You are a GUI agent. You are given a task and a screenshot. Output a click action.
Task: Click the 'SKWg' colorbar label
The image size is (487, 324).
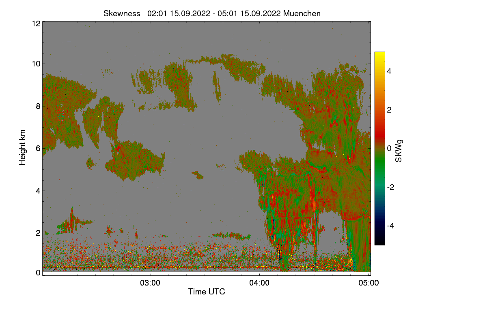[399, 151]
